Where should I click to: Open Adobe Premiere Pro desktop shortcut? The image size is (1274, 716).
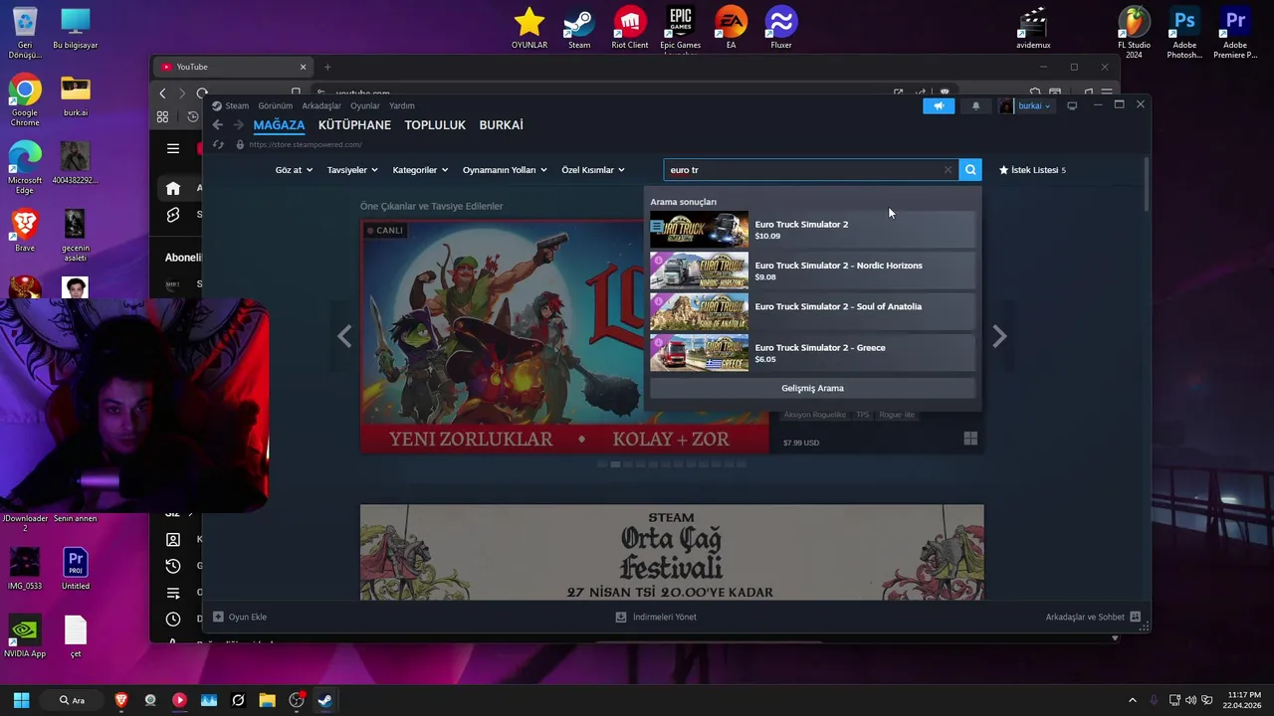click(x=1235, y=31)
